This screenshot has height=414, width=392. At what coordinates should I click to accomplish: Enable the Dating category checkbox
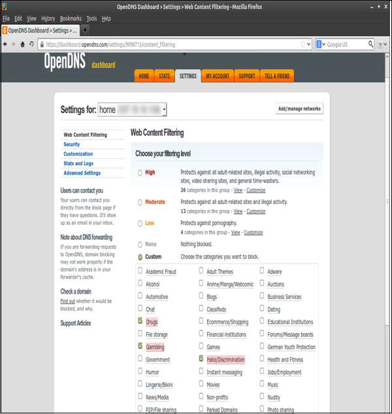[x=262, y=308]
